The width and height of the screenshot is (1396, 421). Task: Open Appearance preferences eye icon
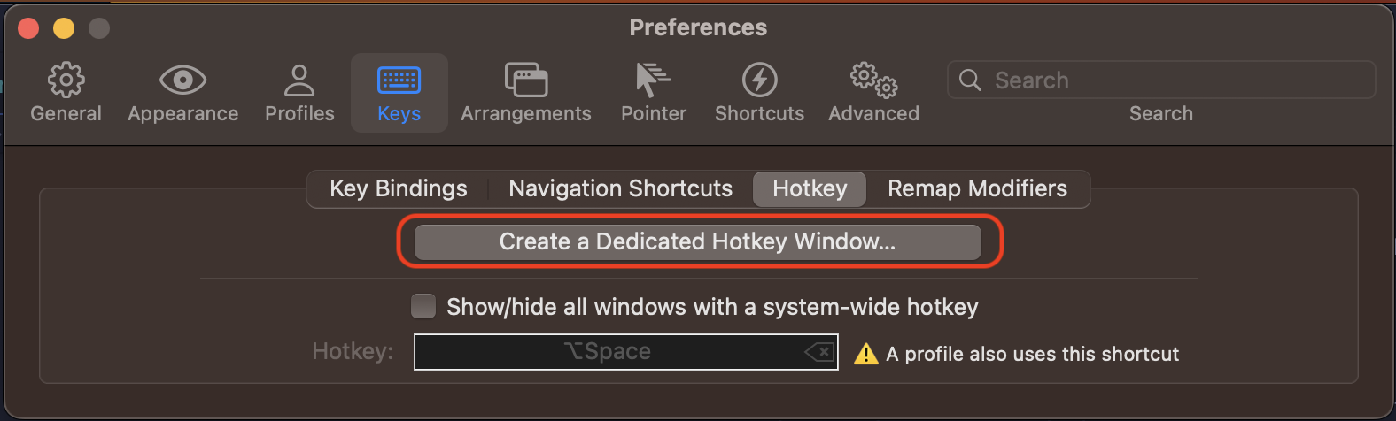pyautogui.click(x=182, y=80)
